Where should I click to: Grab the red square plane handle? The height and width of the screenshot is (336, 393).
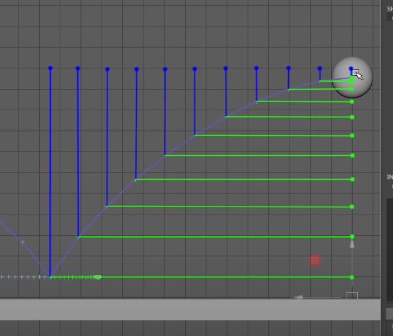point(315,260)
